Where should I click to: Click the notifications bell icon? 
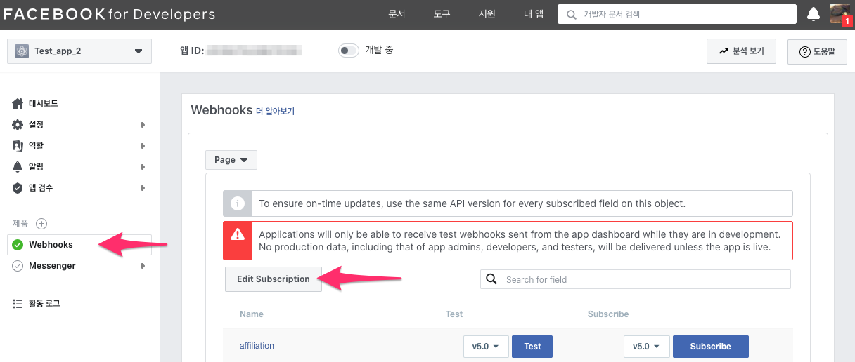pyautogui.click(x=814, y=14)
